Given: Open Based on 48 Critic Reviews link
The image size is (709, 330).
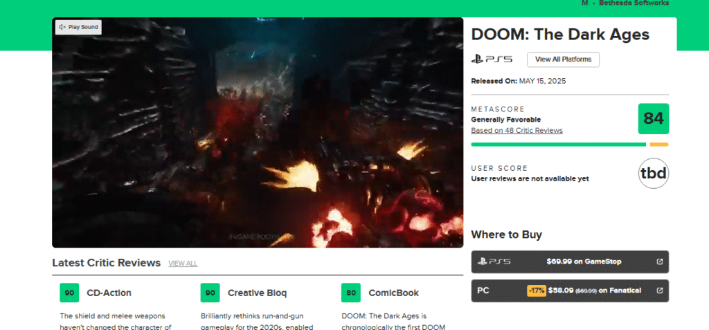Looking at the screenshot, I should point(517,131).
